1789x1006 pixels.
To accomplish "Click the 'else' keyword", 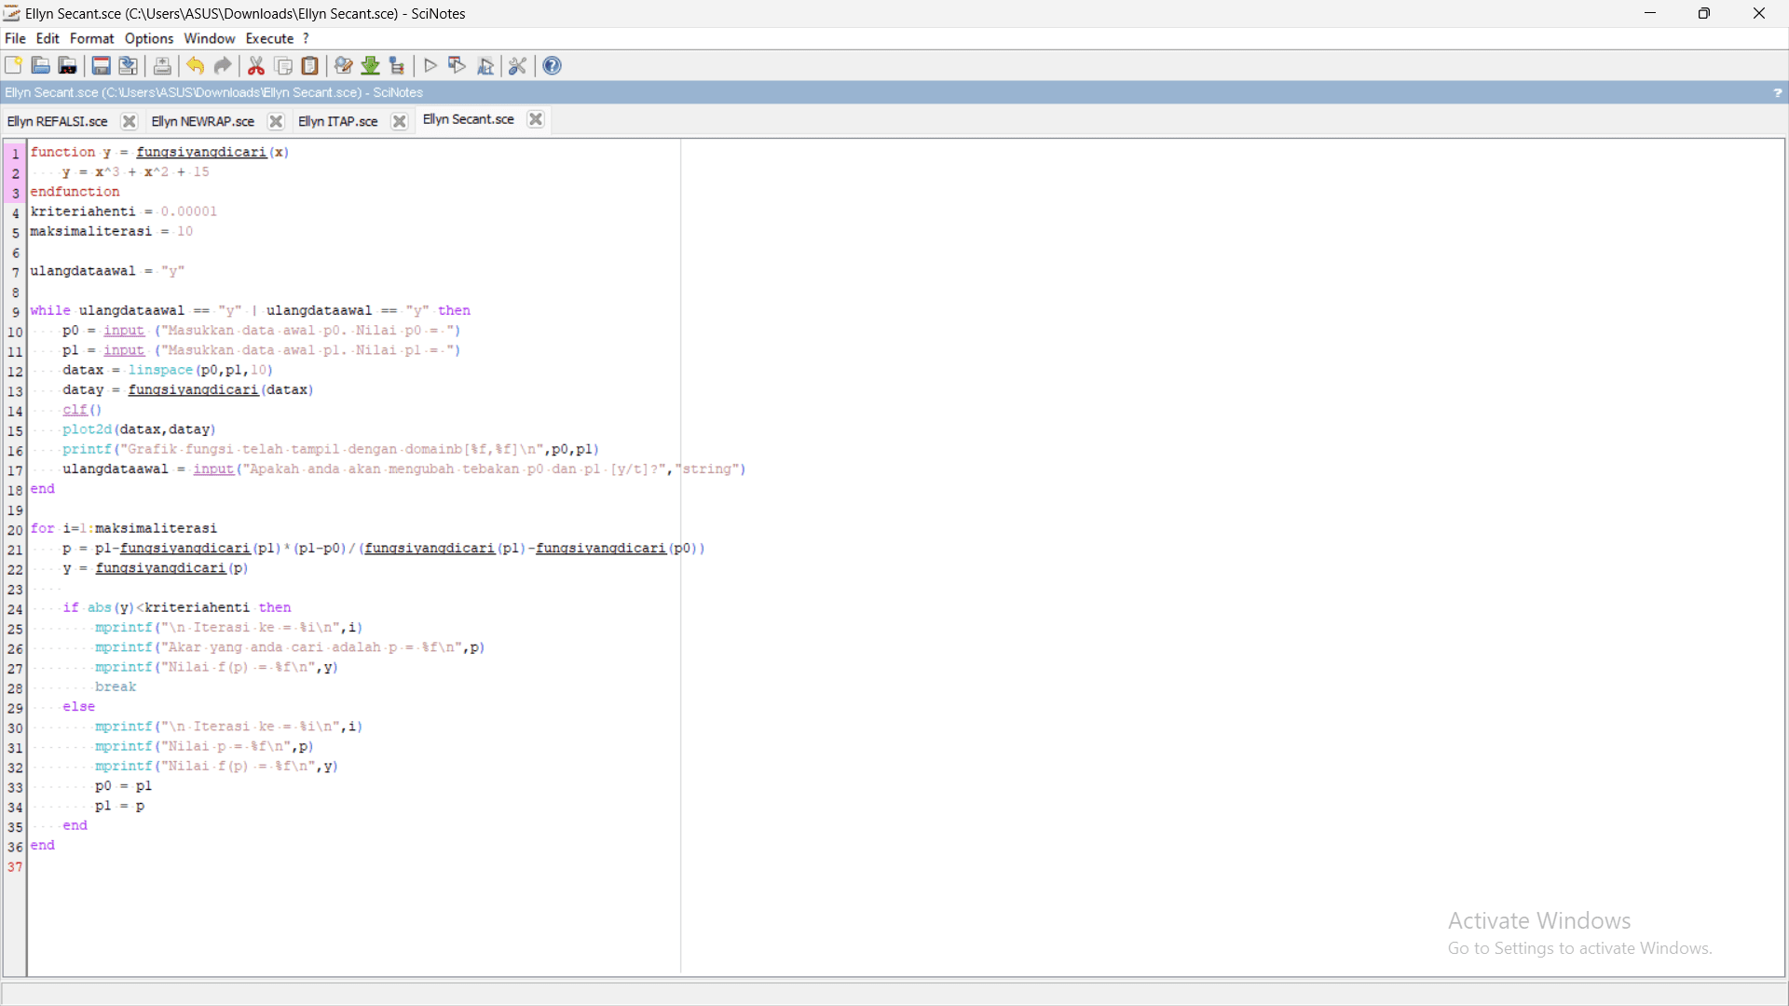I will click(79, 707).
